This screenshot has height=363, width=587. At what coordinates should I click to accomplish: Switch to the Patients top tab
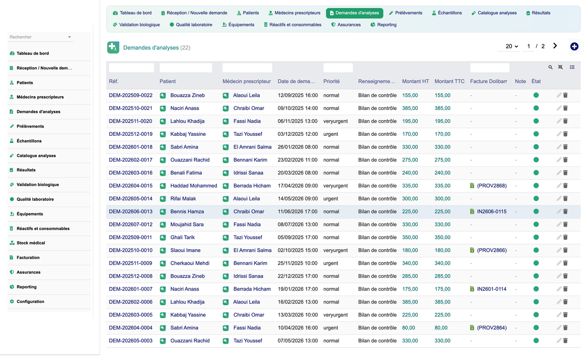tap(248, 13)
